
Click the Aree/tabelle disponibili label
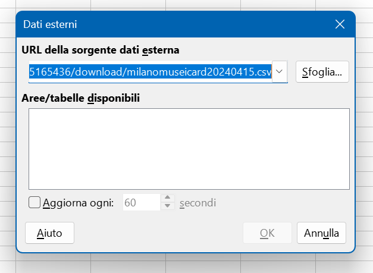80,97
